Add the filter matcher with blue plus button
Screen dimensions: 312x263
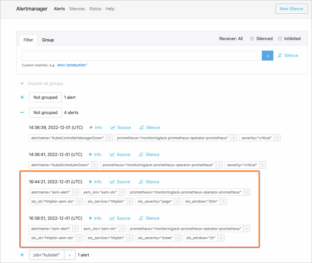click(x=268, y=56)
